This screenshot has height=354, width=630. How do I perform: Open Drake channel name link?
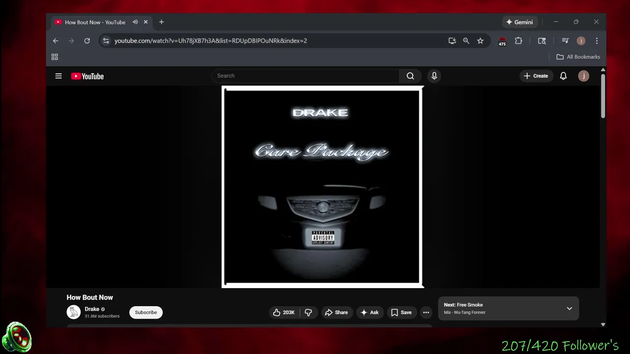92,309
